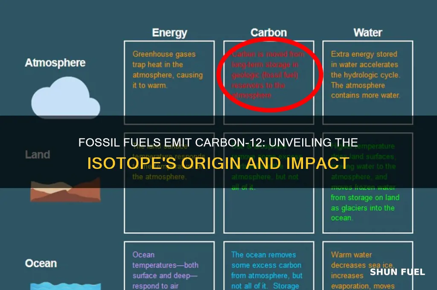
Task: Open the 'Carbon is moved from long-term storage' cell
Action: 269,82
